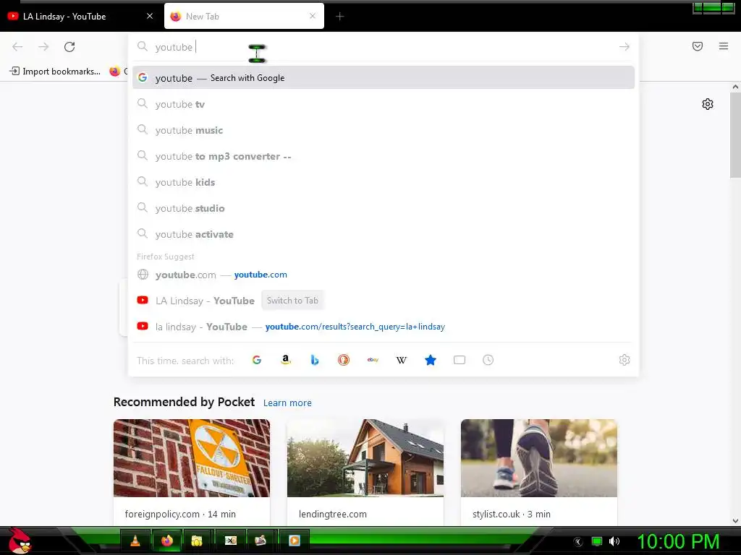Go forward with the forward arrow

click(43, 47)
